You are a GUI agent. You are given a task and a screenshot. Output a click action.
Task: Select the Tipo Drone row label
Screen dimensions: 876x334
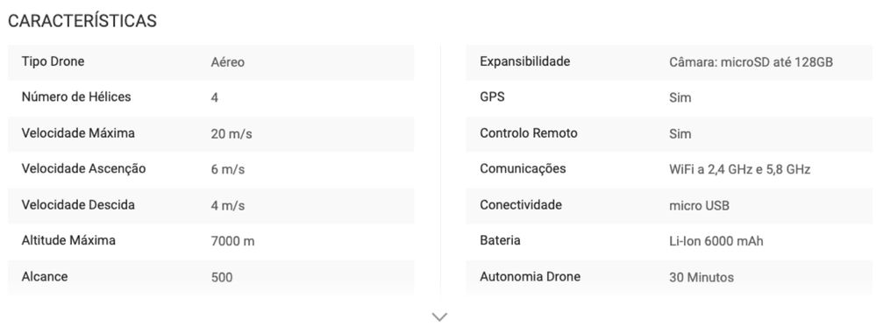tap(53, 61)
